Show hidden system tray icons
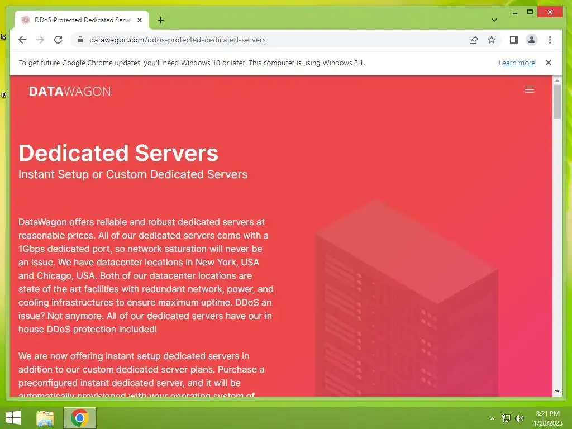Screen dimensions: 572x429 click(492, 418)
